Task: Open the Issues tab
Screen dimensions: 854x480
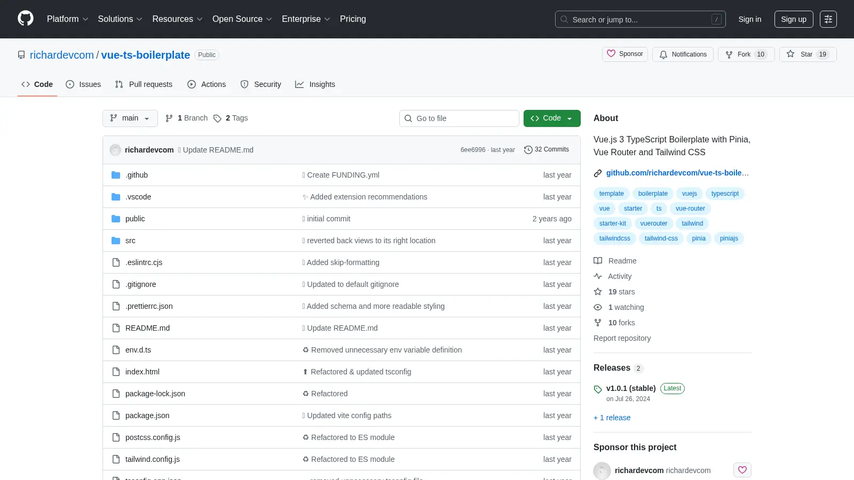Action: (x=83, y=84)
